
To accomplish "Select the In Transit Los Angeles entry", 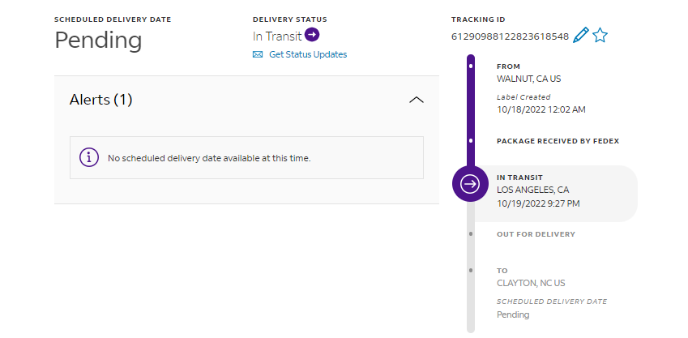I will pos(538,190).
